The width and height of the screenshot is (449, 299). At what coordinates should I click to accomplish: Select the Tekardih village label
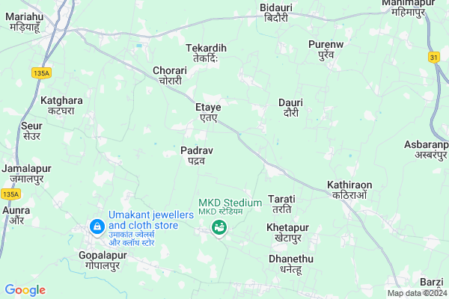[x=207, y=53]
